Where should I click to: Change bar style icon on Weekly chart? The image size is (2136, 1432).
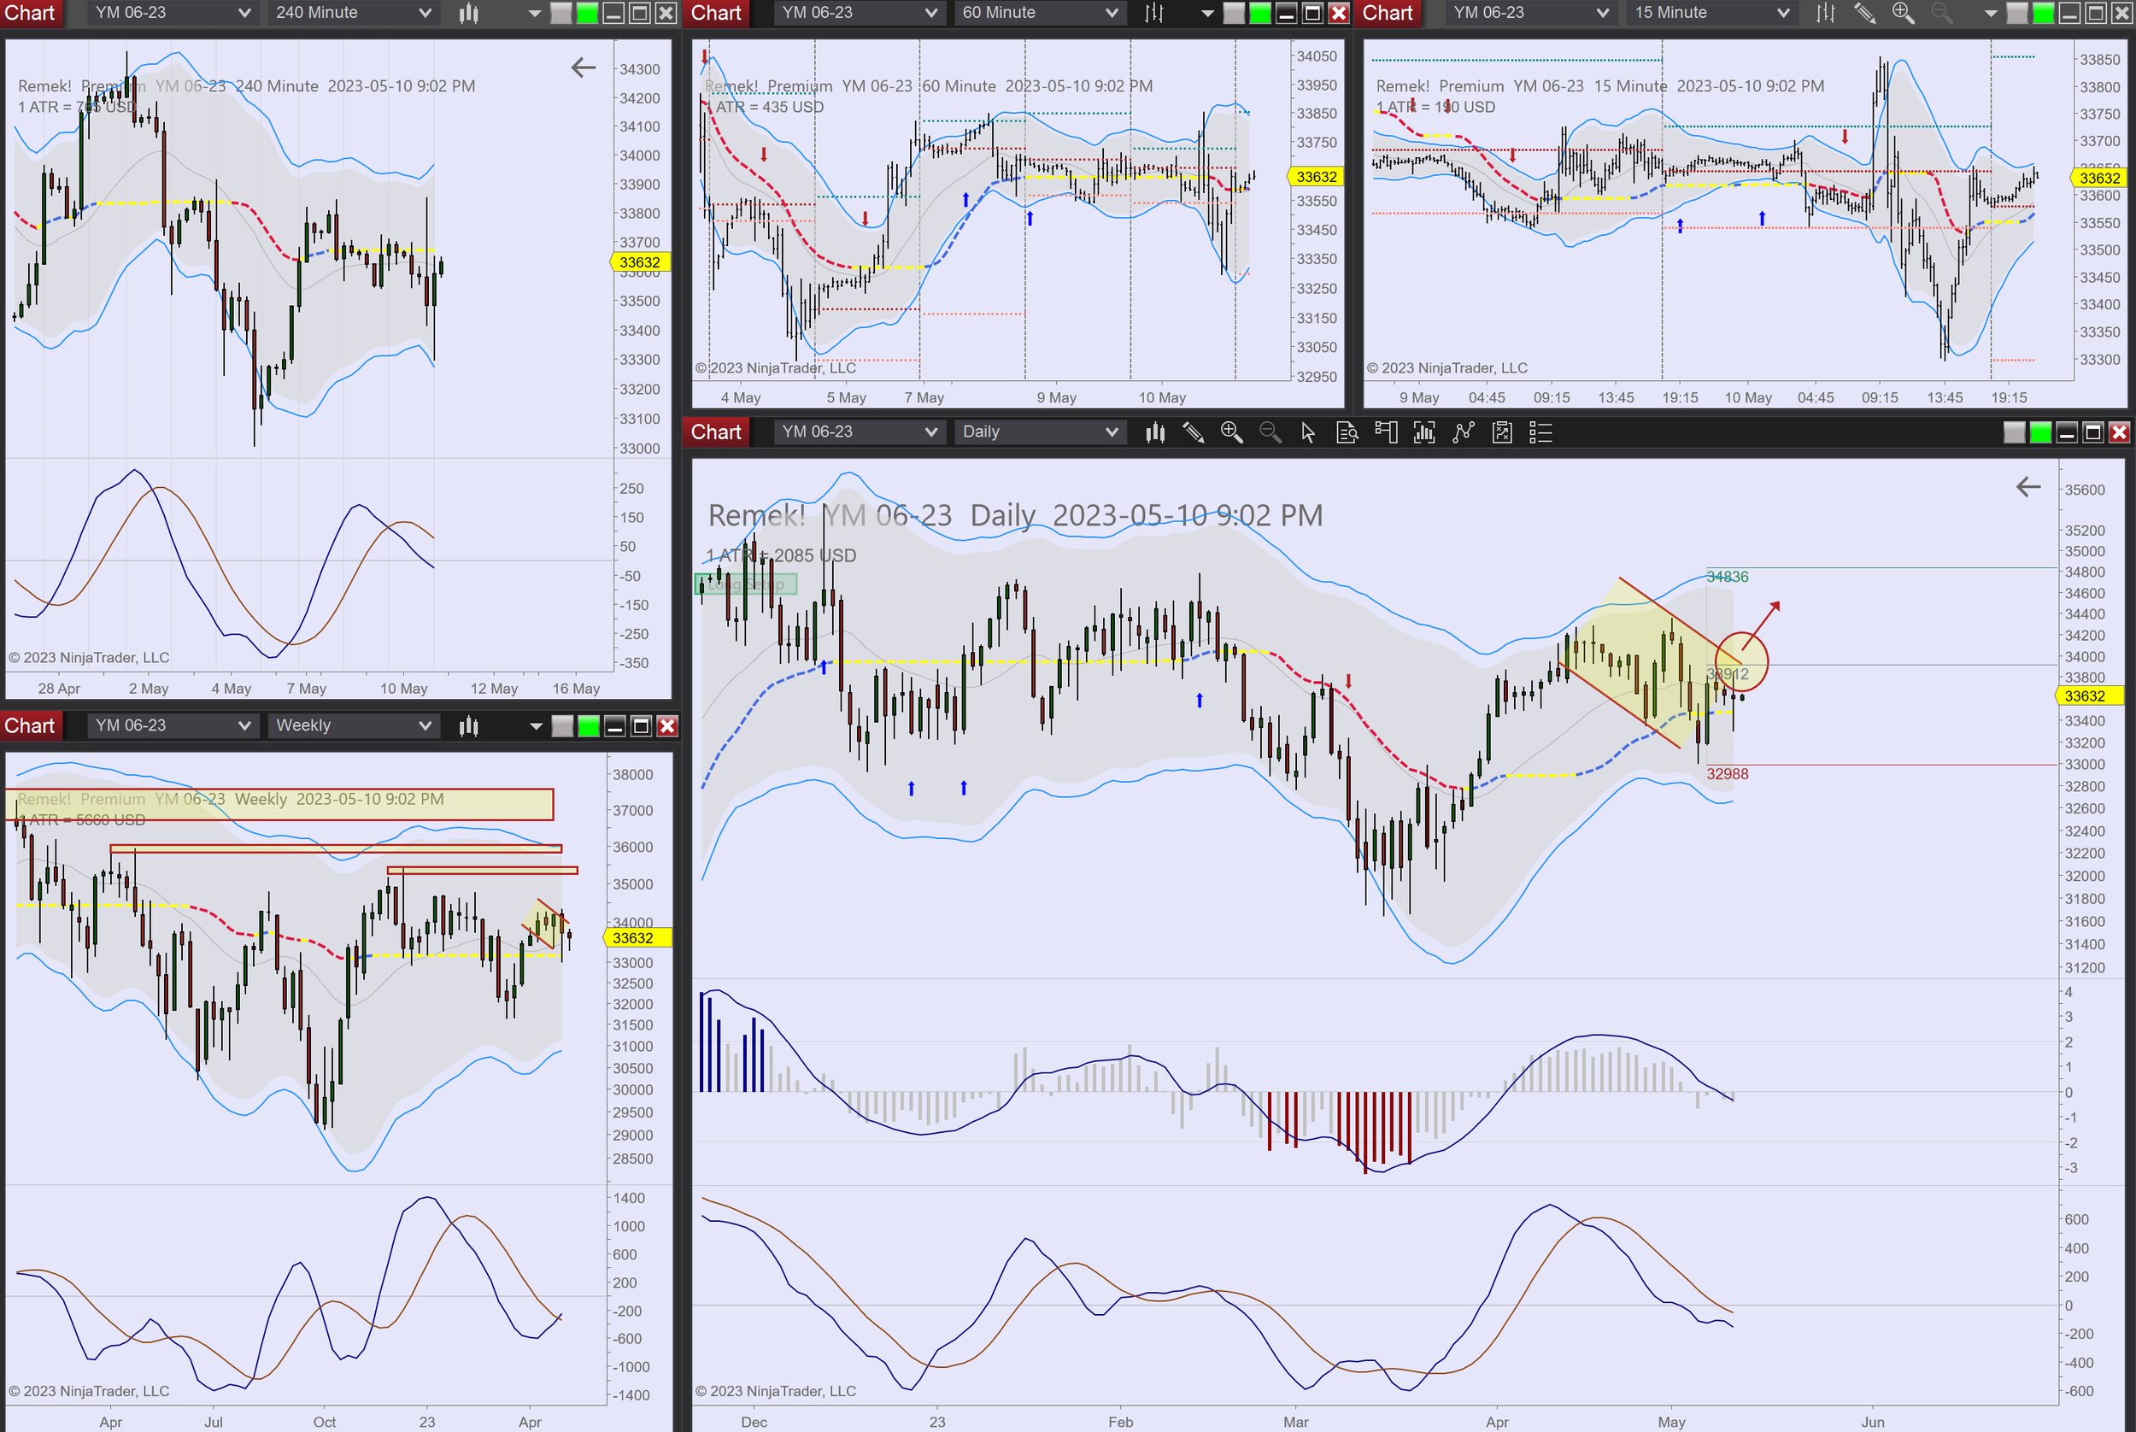tap(468, 726)
